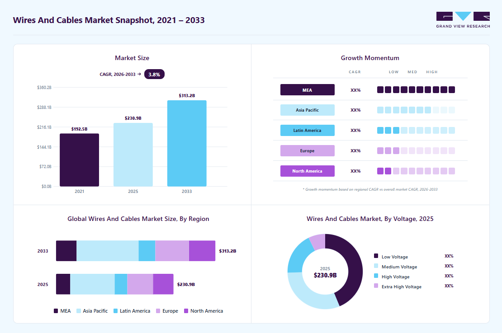Click the North America segment of the 2025 stacked bar
Viewport: 502px width, 333px height.
pyautogui.click(x=163, y=284)
